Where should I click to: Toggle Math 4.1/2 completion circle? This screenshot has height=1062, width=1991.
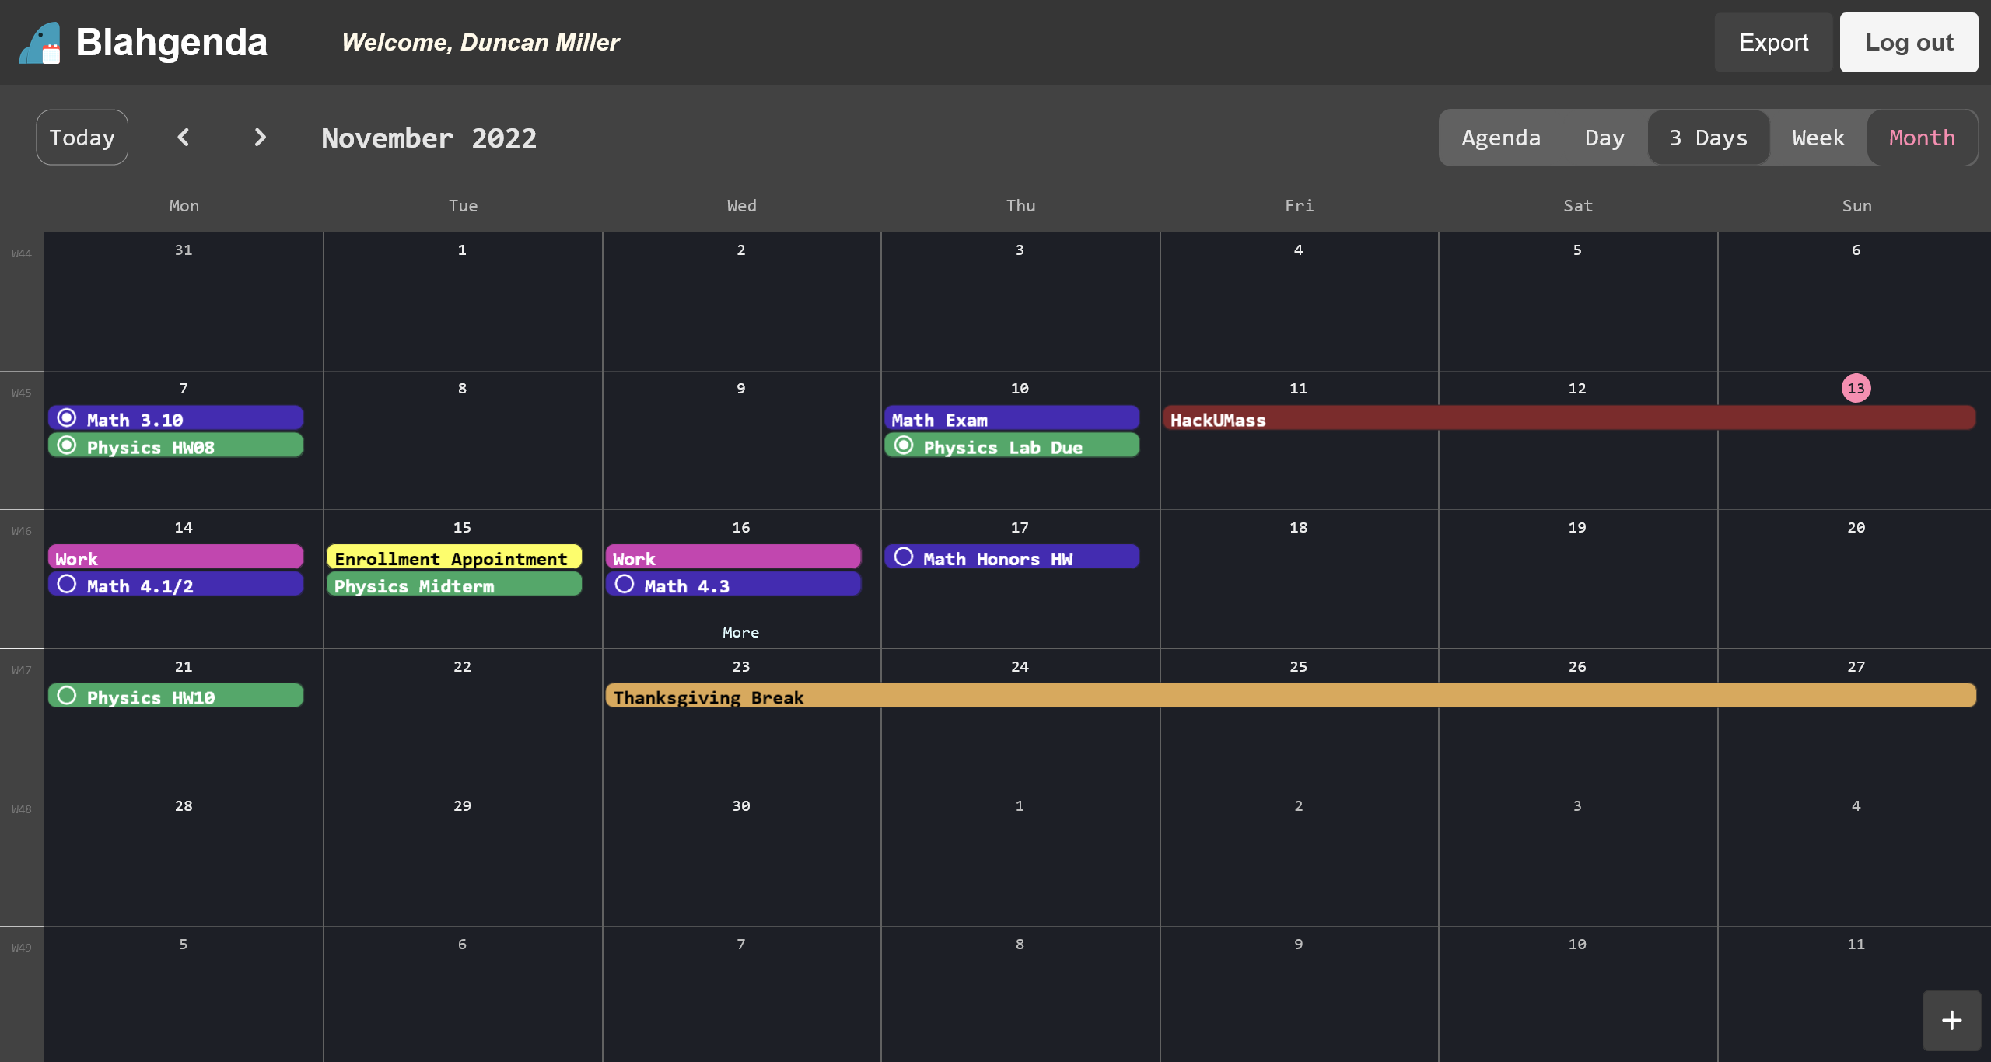[68, 584]
